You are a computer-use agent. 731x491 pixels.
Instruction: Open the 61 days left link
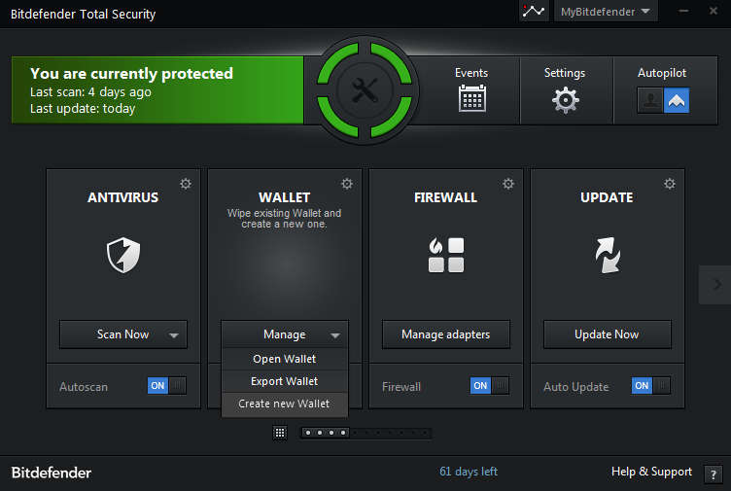coord(469,472)
